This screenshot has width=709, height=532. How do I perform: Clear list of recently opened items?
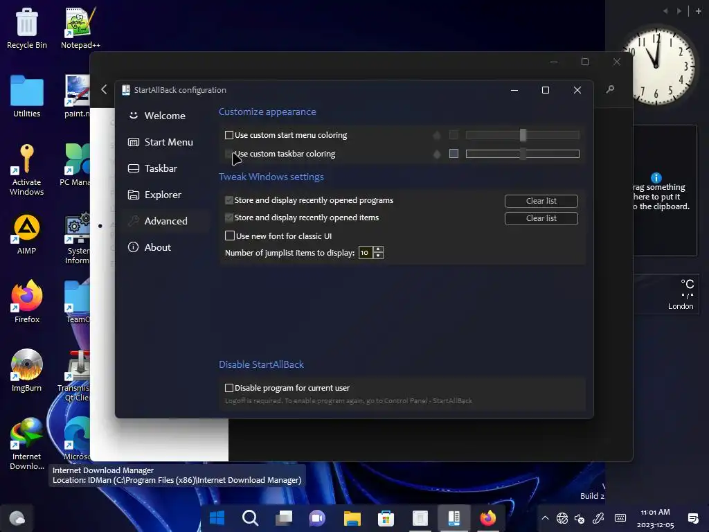(541, 218)
